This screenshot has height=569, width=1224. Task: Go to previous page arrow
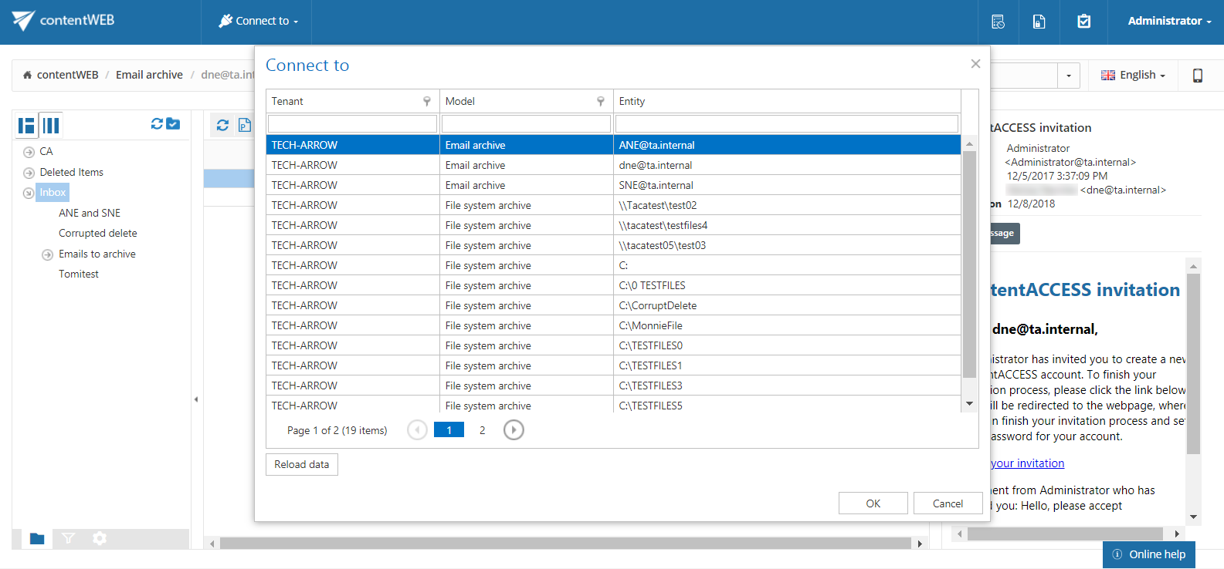click(x=417, y=430)
